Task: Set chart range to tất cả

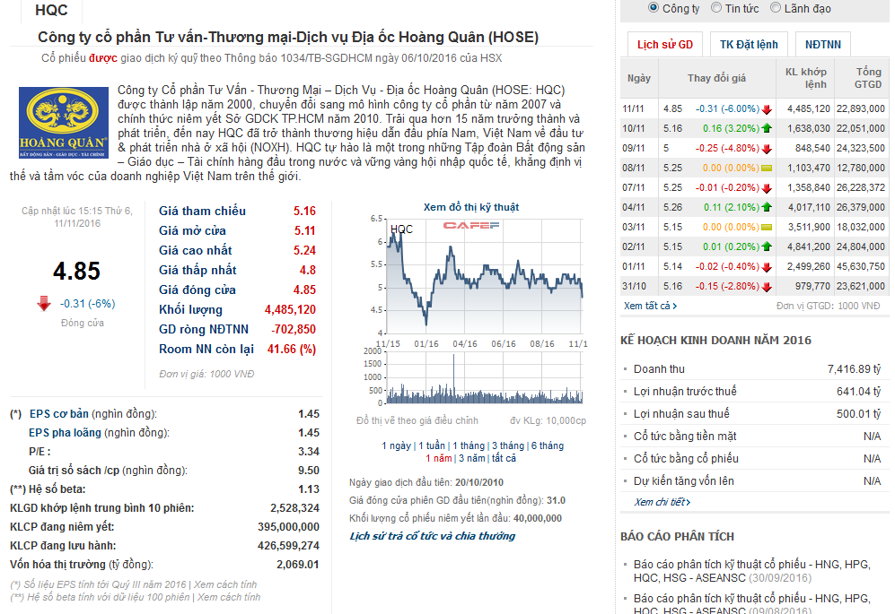Action: (x=504, y=458)
